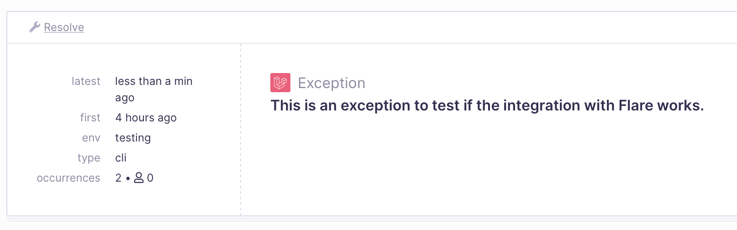Click the 'env' label
Viewport: 737px width, 230px height.
pyautogui.click(x=91, y=138)
